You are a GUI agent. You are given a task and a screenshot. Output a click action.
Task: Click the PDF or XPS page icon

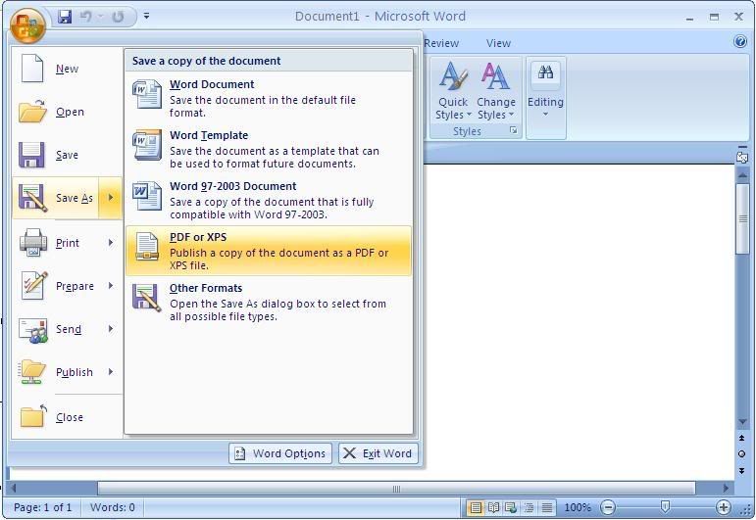(x=147, y=246)
